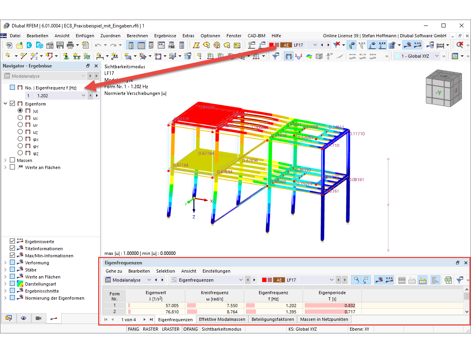Toggle the Eigenform checkbox

point(13,104)
